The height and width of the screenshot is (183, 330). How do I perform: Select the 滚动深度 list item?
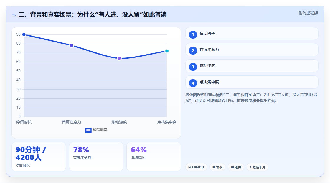pyautogui.click(x=252, y=66)
